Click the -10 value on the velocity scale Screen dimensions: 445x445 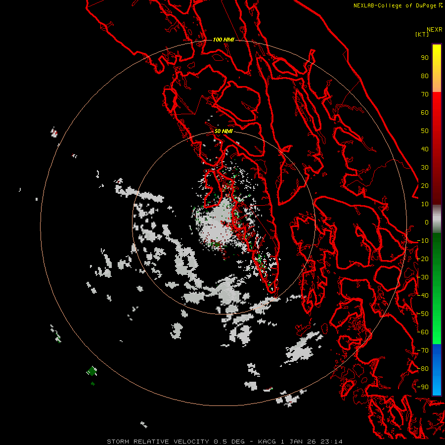coord(423,241)
